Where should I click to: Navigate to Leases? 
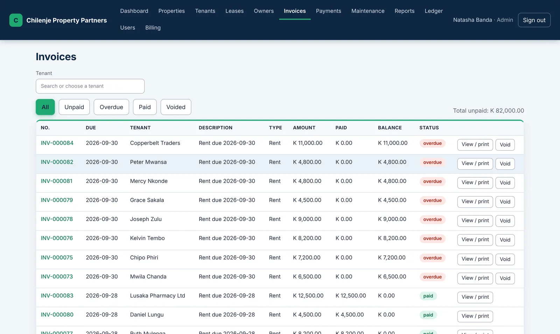pos(234,11)
